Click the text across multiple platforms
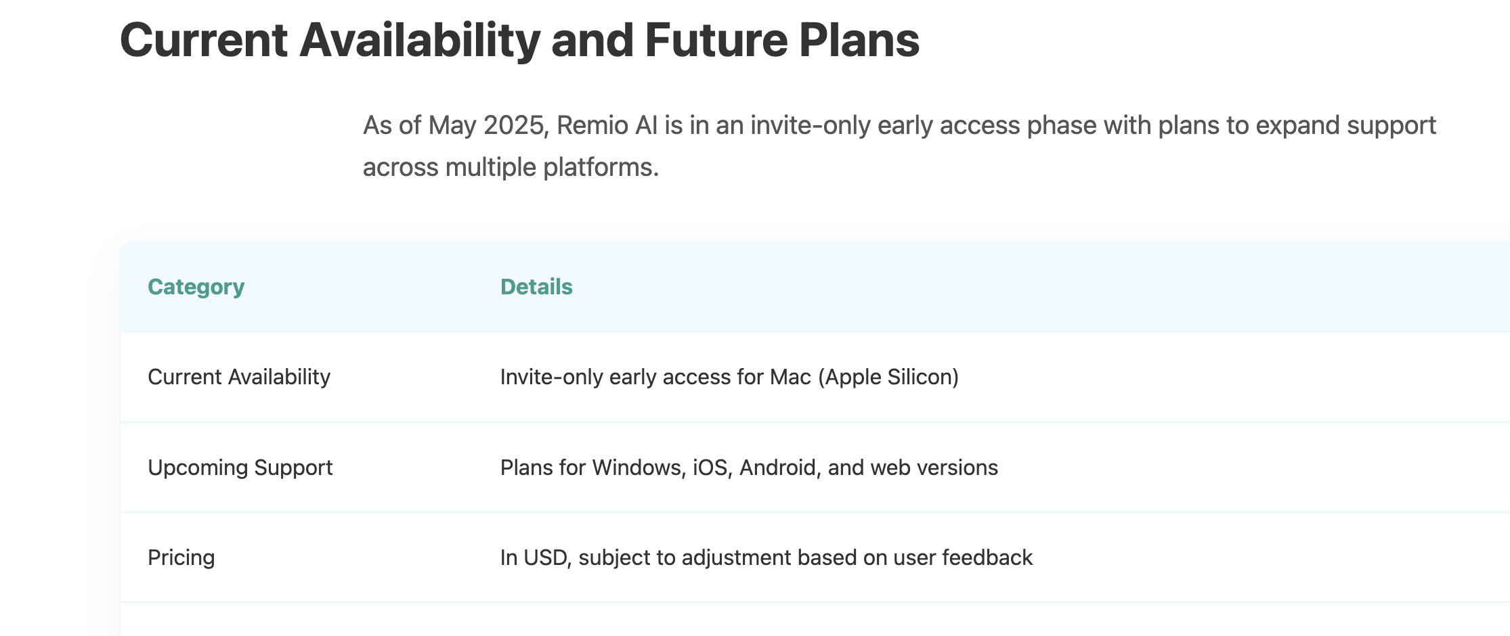Viewport: 1510px width, 636px height. pos(511,167)
